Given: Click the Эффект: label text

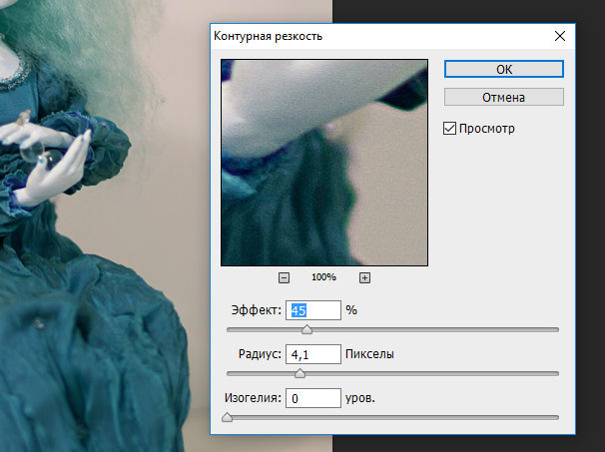Looking at the screenshot, I should click(x=257, y=310).
